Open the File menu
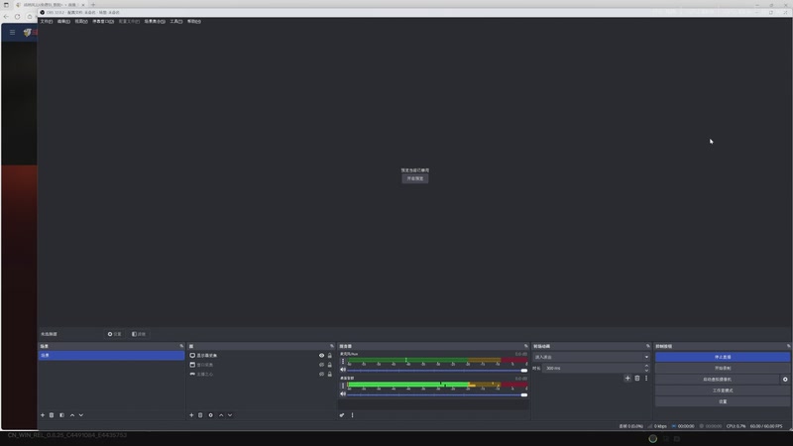Screen dimensions: 793x446 point(46,22)
